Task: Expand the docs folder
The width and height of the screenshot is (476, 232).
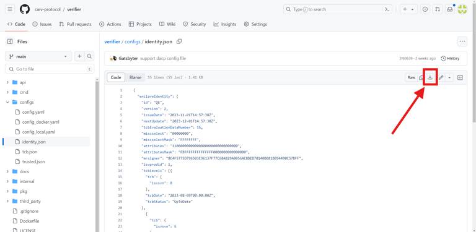Action: 7,171
